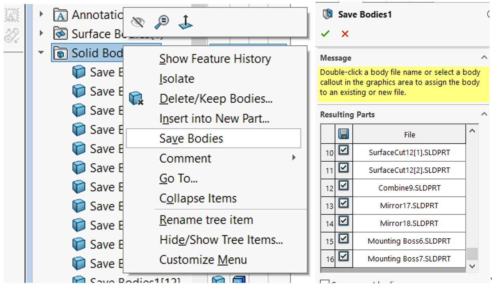The image size is (492, 284).
Task: Click the Normal To icon in context toolbar
Action: 185,22
